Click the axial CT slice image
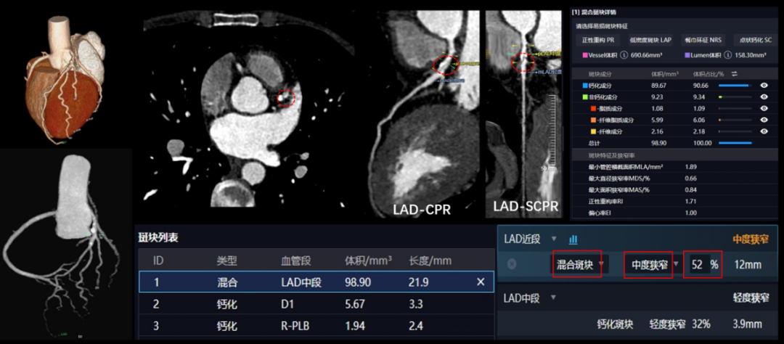Image resolution: width=784 pixels, height=344 pixels. pos(248,109)
